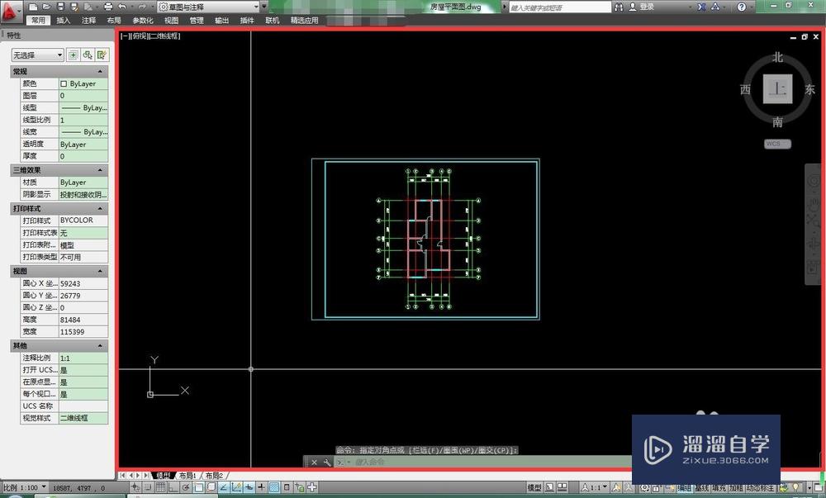Image resolution: width=826 pixels, height=498 pixels.
Task: Open a drawing with the Open file icon
Action: (45, 7)
